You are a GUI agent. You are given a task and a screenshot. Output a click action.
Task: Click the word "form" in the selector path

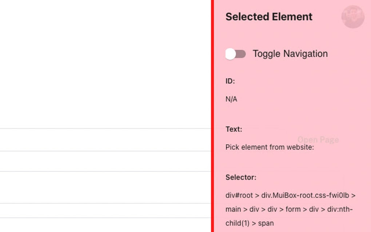click(x=293, y=209)
